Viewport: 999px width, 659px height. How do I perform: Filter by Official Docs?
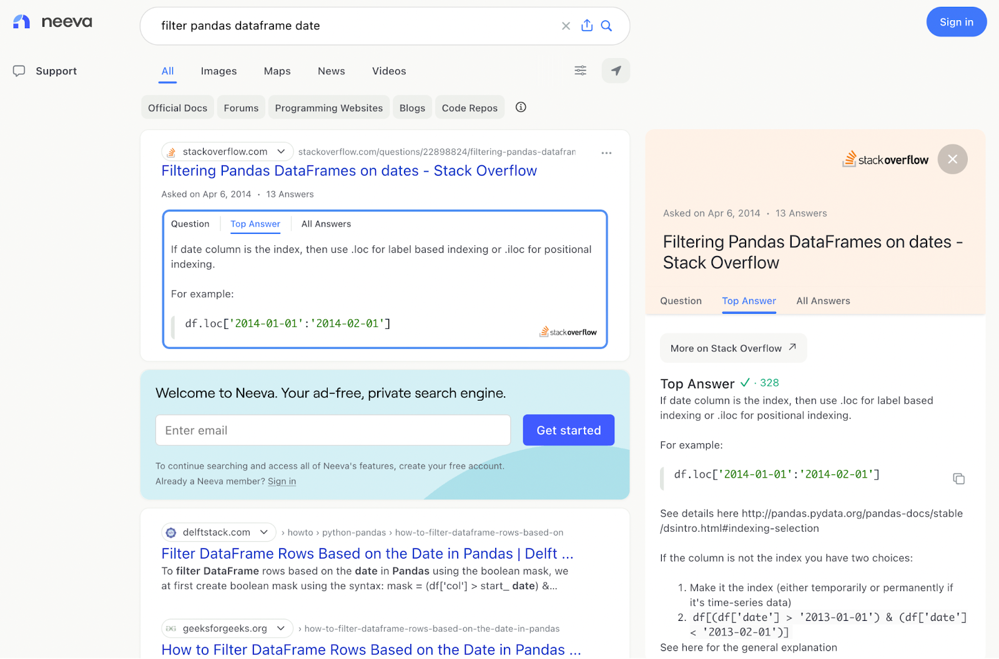click(x=177, y=108)
